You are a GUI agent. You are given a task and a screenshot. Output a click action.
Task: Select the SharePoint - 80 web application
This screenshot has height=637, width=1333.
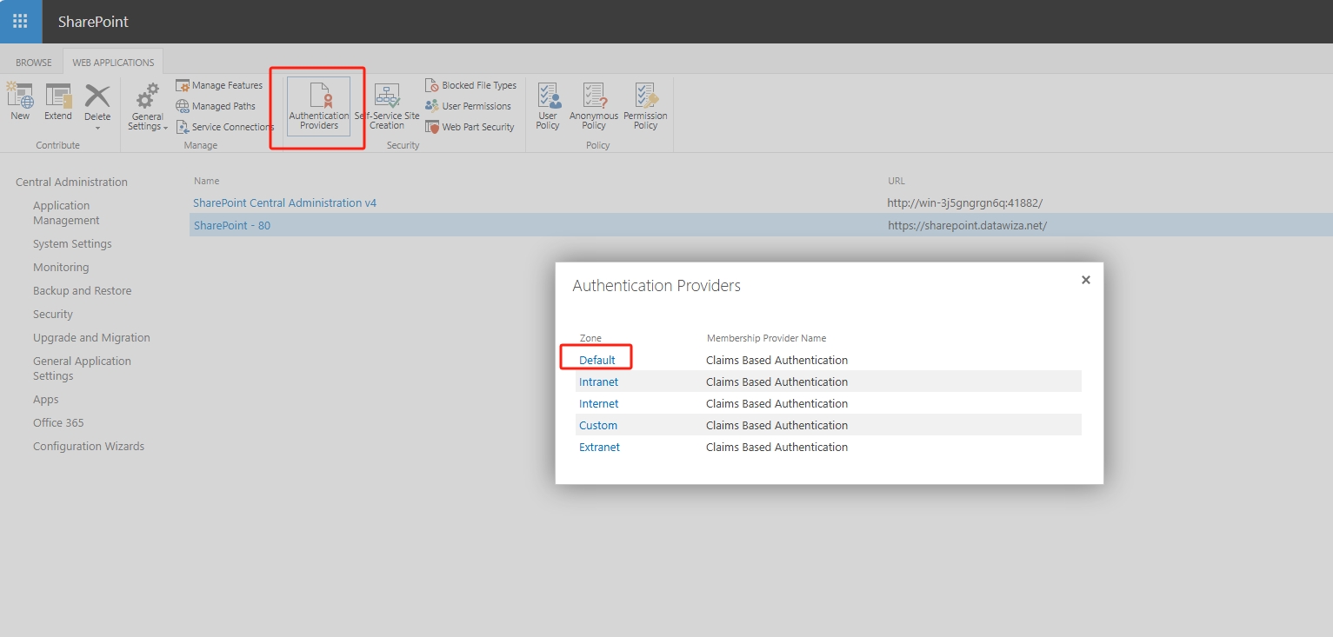(x=232, y=225)
